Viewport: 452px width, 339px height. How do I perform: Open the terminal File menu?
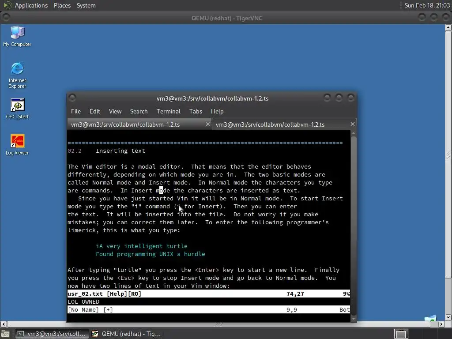coord(76,111)
